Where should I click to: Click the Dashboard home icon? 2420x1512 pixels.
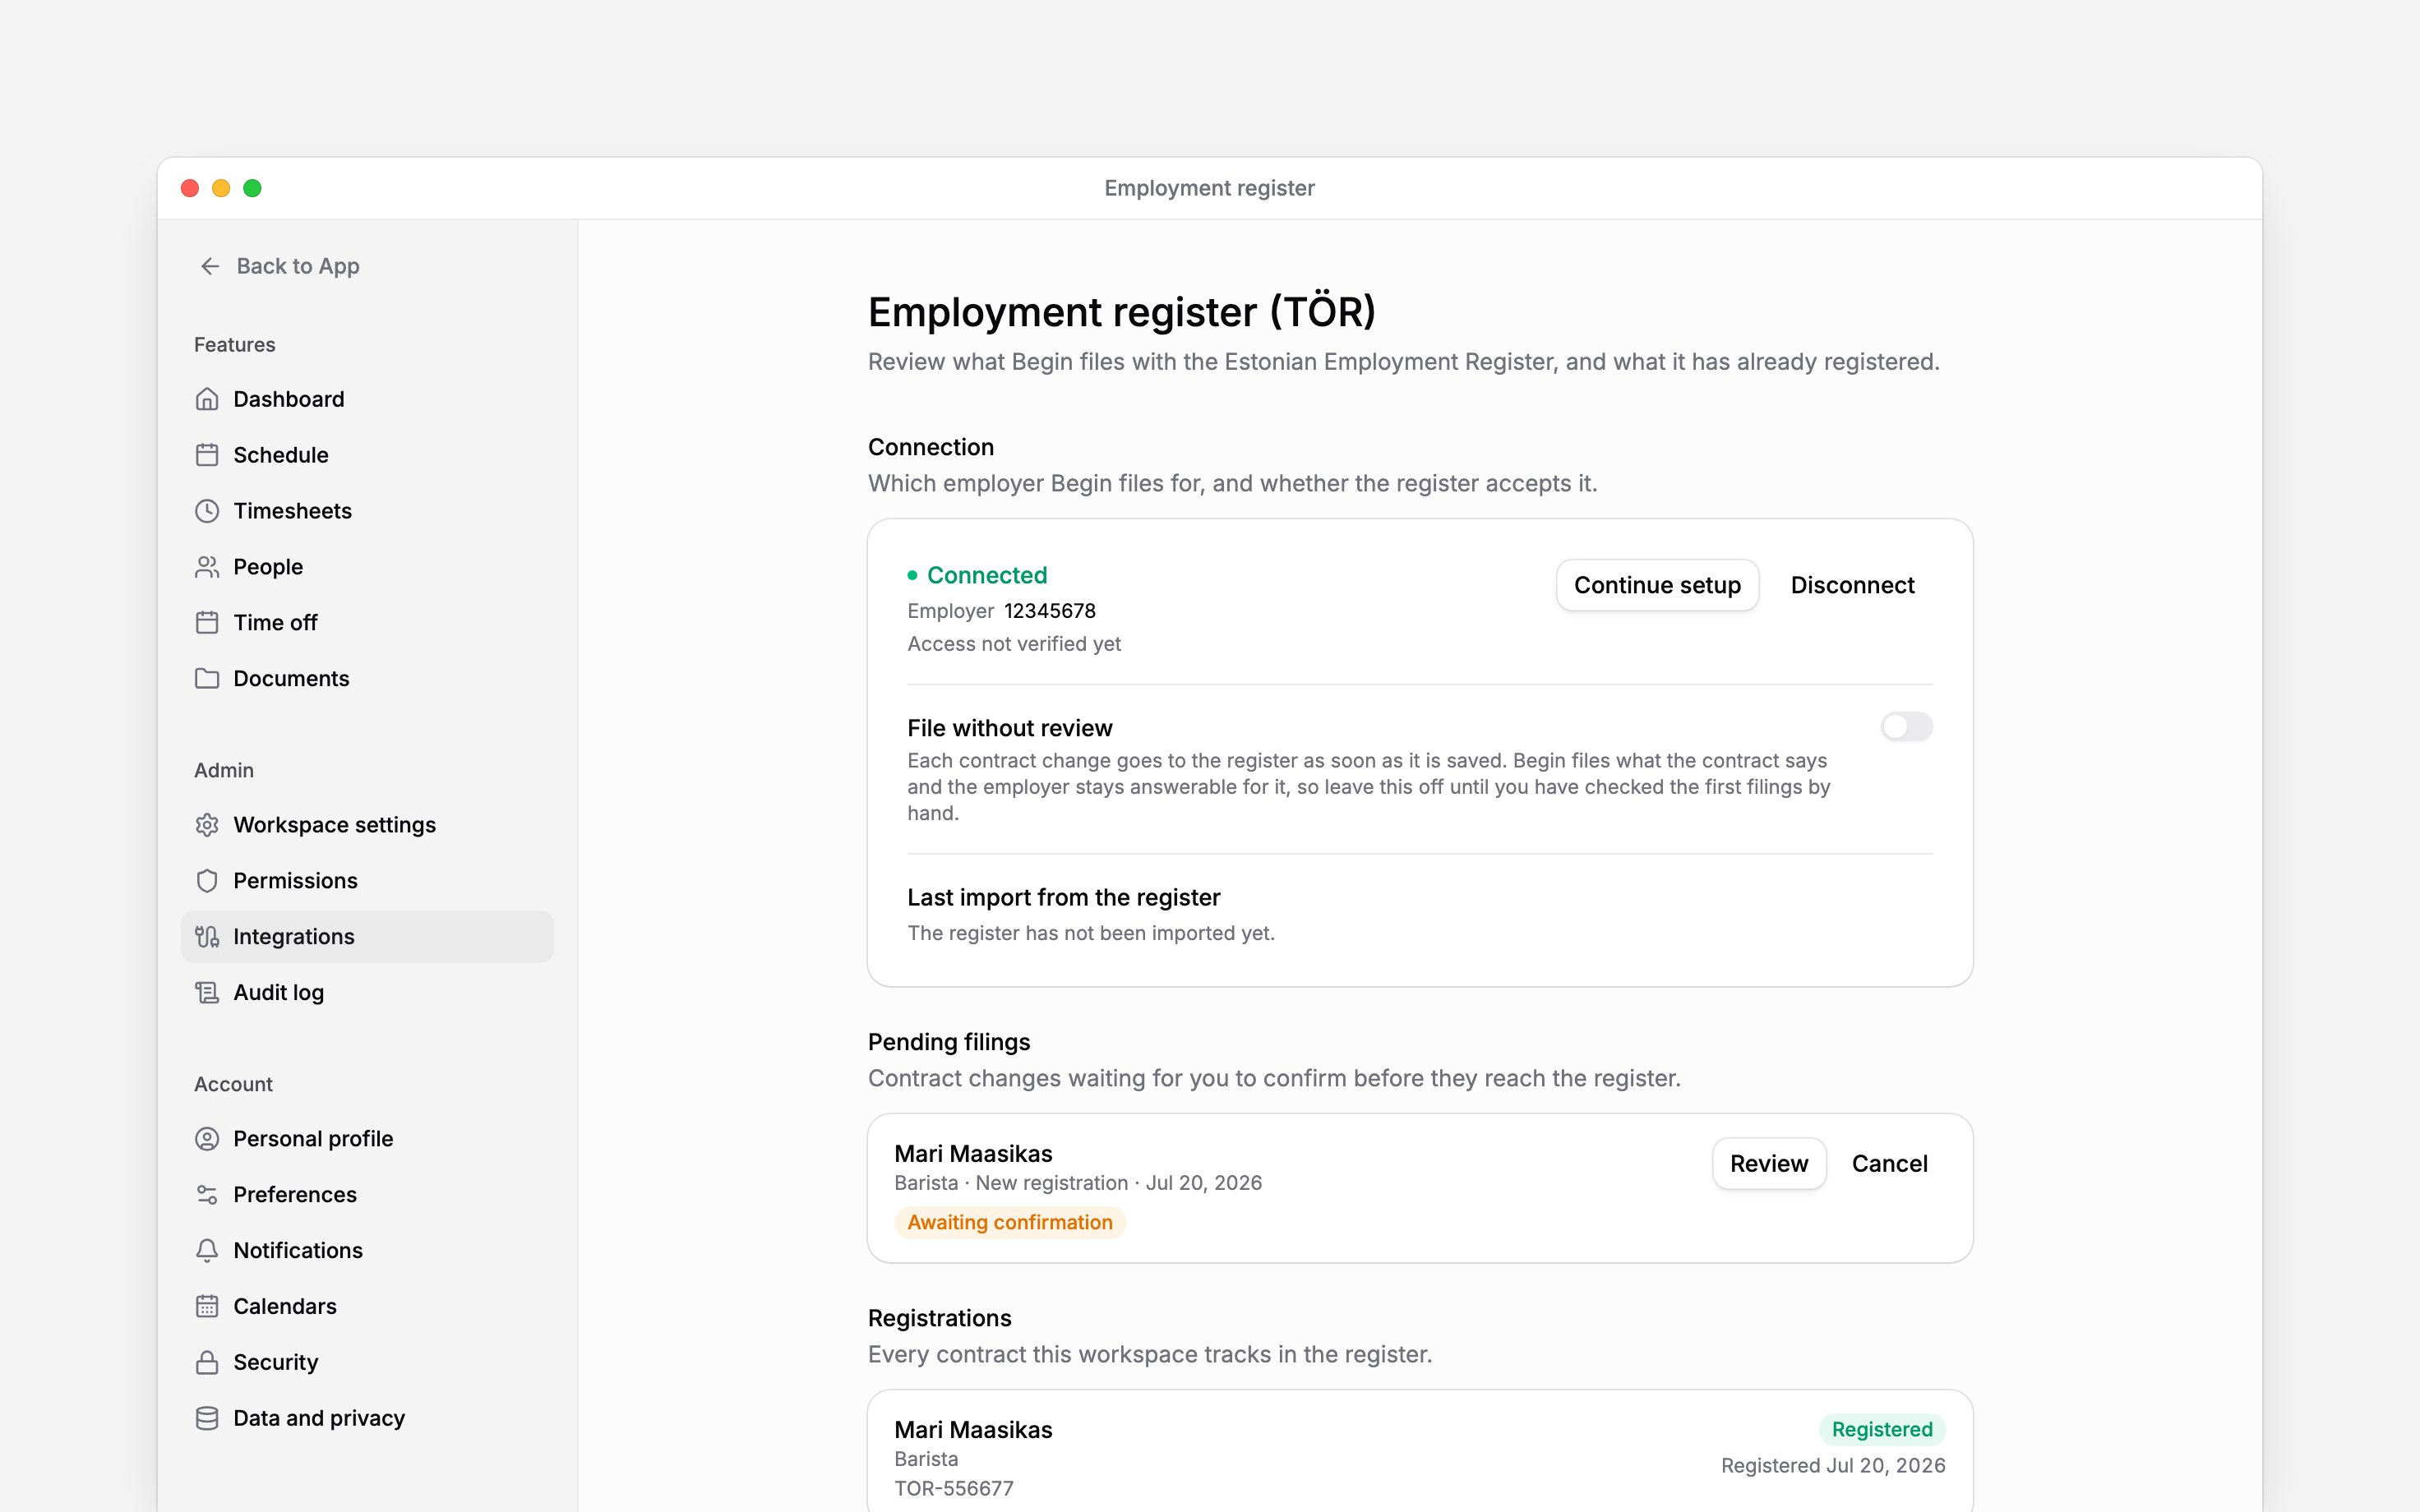[207, 399]
